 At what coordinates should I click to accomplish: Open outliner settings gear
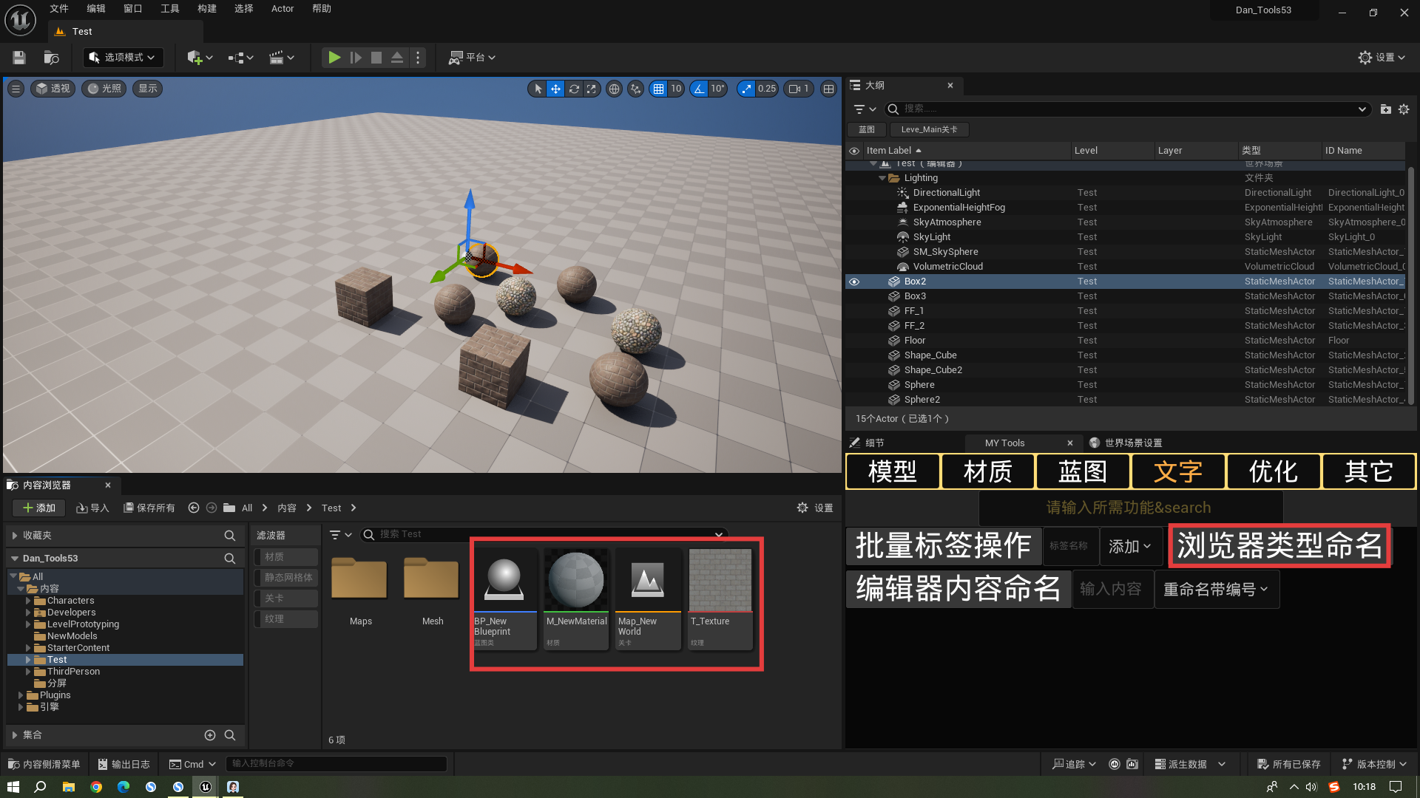(1404, 109)
